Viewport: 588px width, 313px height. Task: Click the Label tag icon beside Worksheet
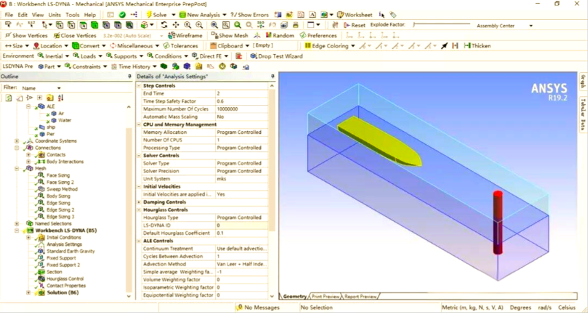click(x=393, y=14)
